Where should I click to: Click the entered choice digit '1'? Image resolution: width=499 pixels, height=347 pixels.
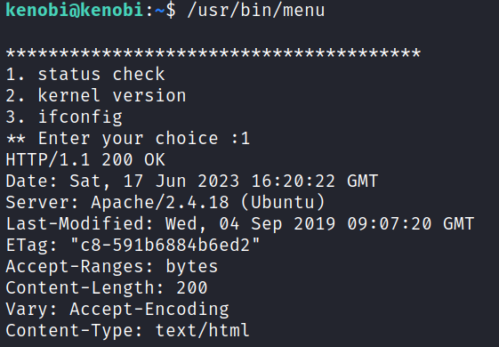point(245,139)
